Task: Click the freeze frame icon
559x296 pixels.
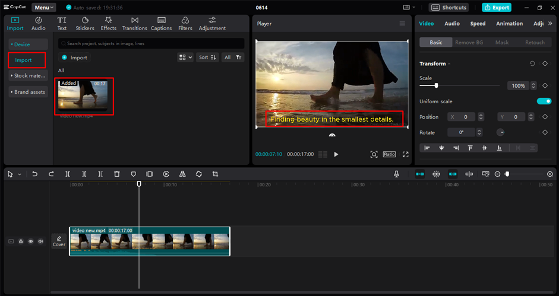Action: click(x=150, y=174)
